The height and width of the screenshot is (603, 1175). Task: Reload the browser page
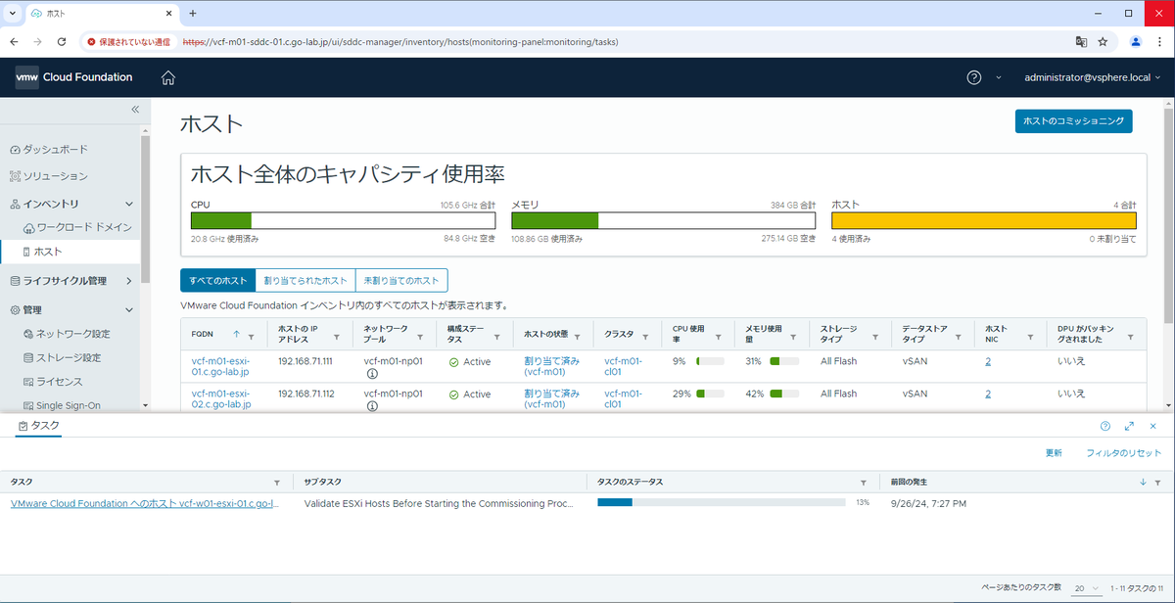(62, 42)
